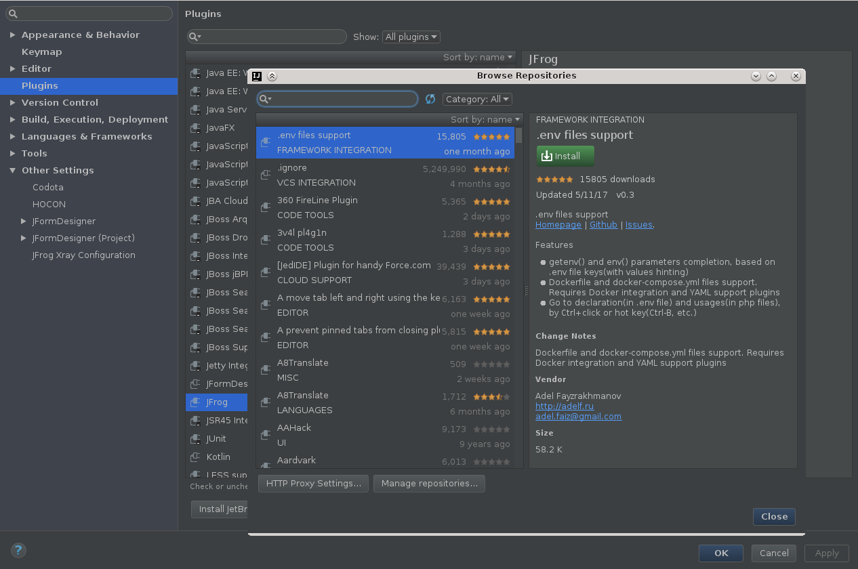This screenshot has width=858, height=569.
Task: Expand the Version Control settings section
Action: (12, 102)
